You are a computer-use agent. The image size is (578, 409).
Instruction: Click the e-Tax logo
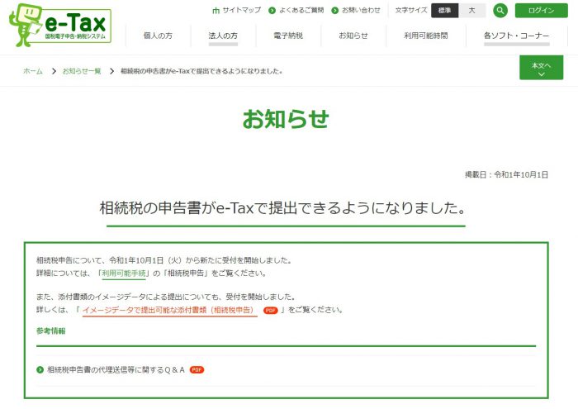[60, 25]
